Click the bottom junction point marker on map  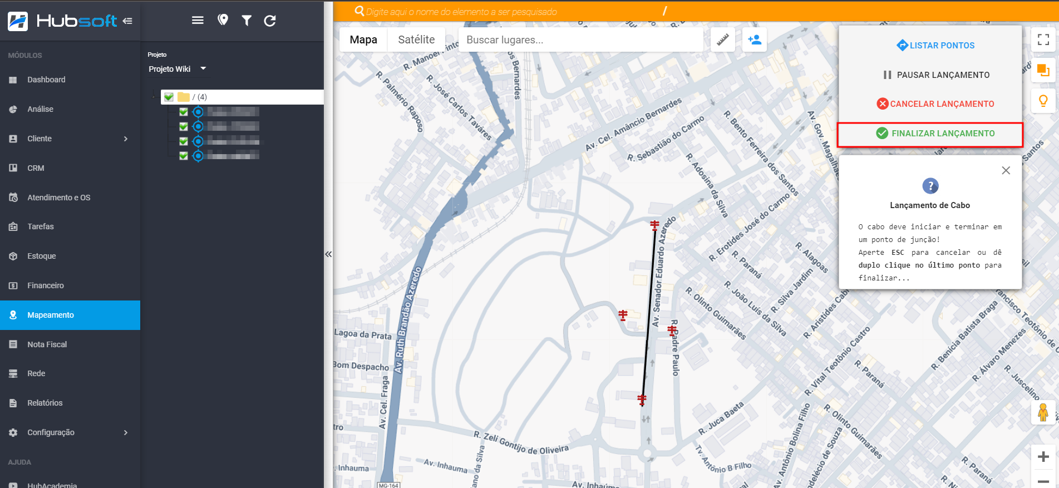(642, 399)
